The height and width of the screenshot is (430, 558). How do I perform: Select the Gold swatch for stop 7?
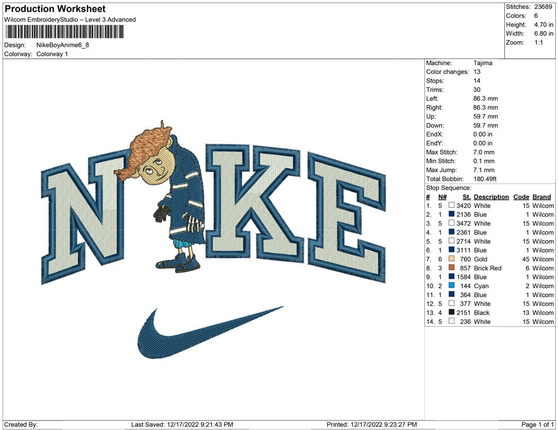[451, 259]
